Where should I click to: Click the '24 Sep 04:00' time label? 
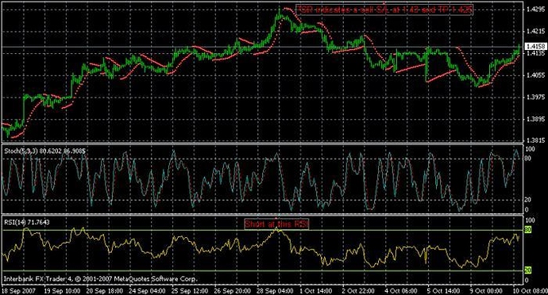click(x=147, y=290)
